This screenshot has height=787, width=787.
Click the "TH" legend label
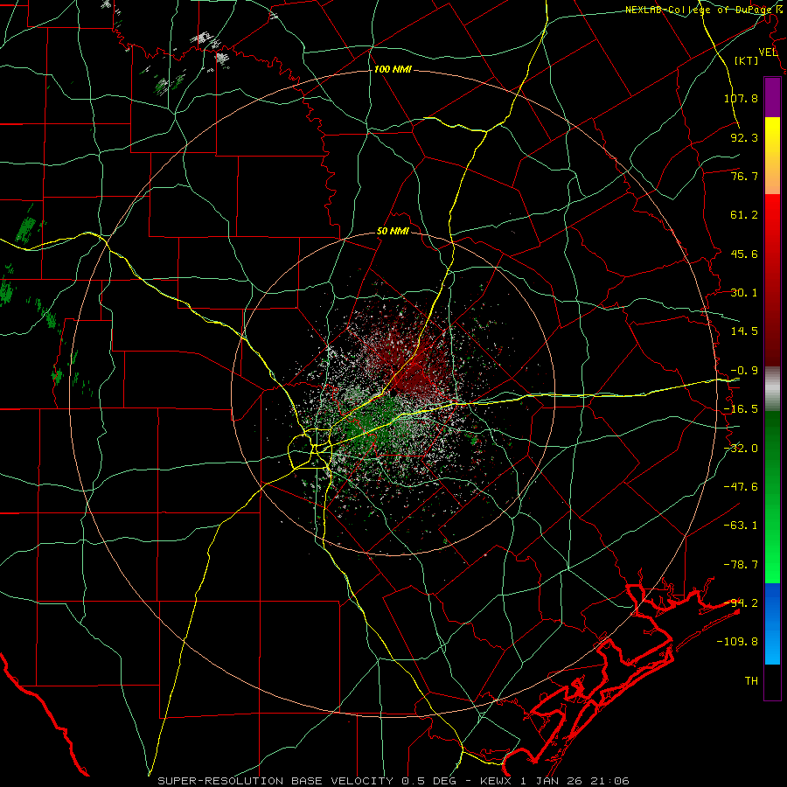coord(751,681)
